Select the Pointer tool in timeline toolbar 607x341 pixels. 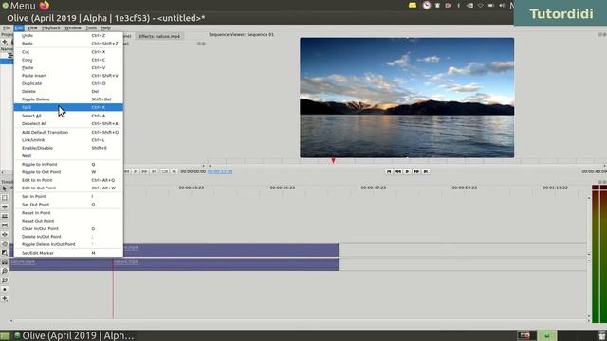(x=4, y=188)
